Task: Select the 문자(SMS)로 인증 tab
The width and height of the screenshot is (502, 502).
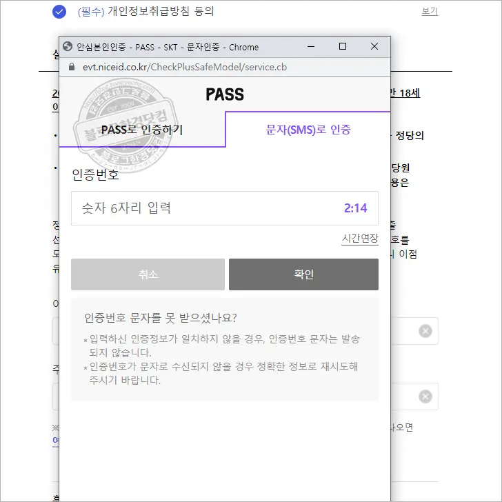Action: click(308, 130)
